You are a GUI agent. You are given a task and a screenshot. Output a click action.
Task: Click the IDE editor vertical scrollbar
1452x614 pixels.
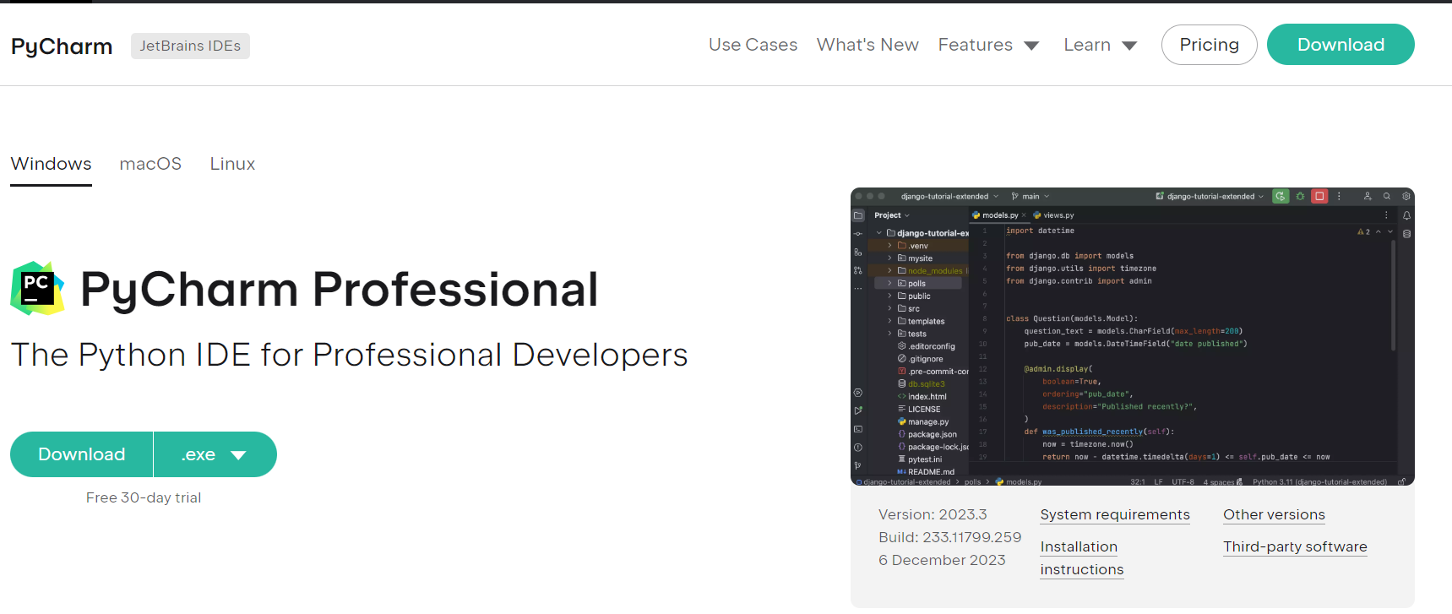[1393, 296]
